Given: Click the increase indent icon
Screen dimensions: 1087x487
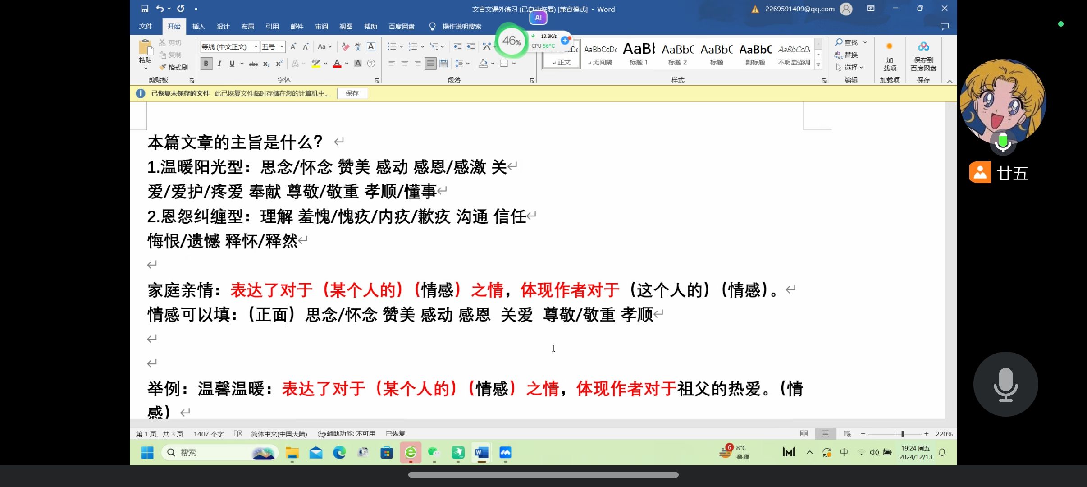Looking at the screenshot, I should click(x=470, y=46).
